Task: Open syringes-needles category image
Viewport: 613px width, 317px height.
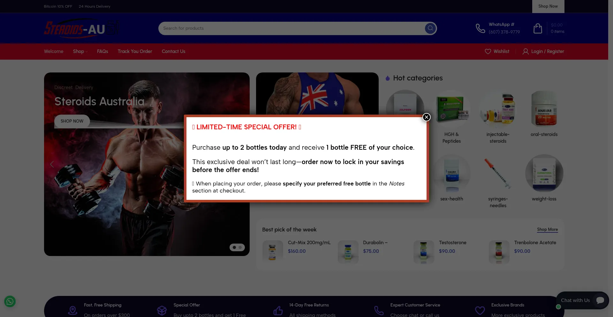Action: (x=498, y=173)
